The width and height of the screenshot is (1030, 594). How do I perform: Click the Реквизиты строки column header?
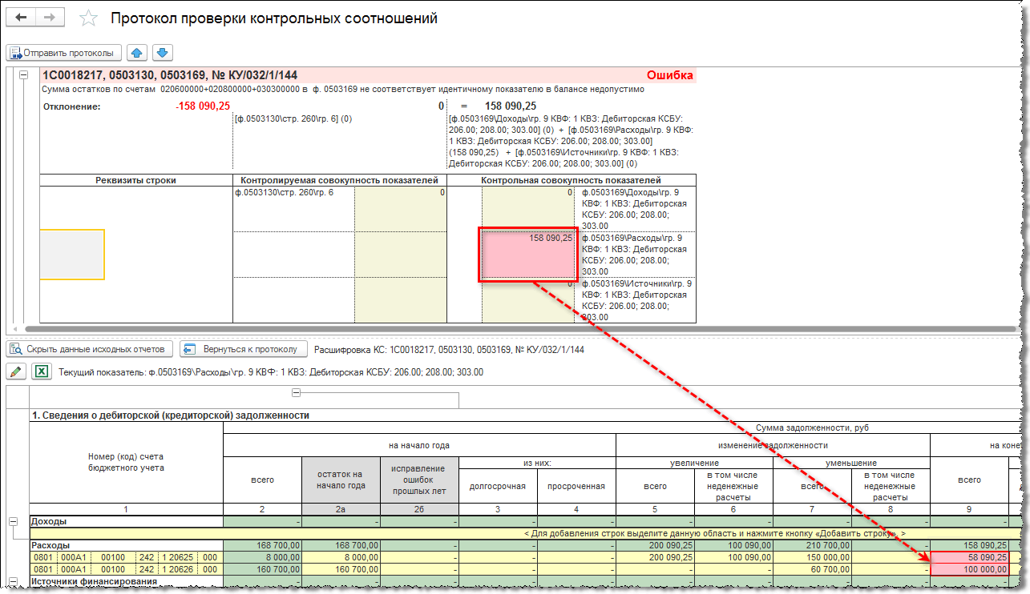135,180
